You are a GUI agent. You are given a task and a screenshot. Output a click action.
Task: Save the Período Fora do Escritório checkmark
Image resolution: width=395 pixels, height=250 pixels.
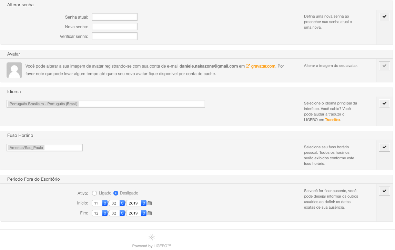pos(384,191)
